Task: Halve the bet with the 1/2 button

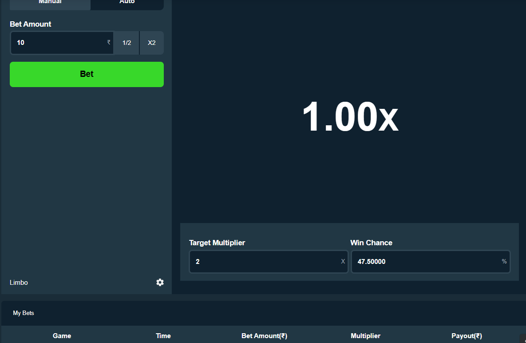Action: [127, 43]
